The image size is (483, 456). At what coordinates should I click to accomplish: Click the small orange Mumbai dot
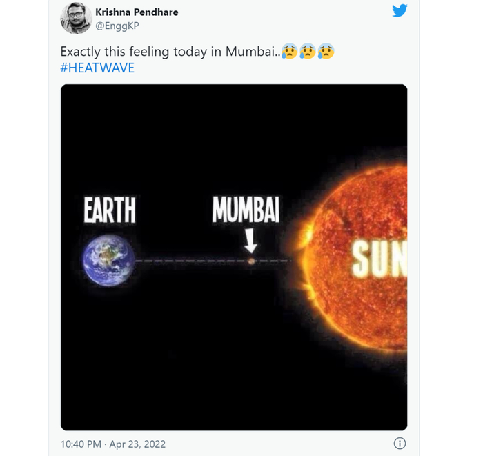click(251, 261)
